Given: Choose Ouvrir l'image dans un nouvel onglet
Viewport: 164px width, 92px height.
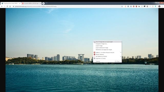Looking at the screenshot, I should [x=107, y=42].
